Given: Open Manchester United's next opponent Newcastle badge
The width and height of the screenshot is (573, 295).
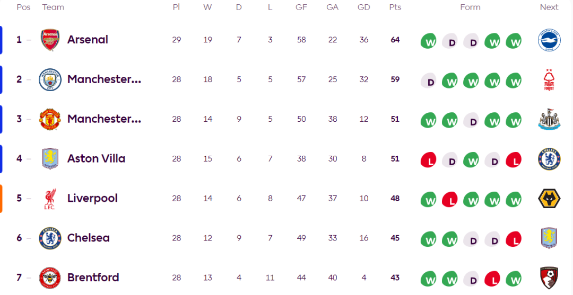Looking at the screenshot, I should (x=549, y=119).
